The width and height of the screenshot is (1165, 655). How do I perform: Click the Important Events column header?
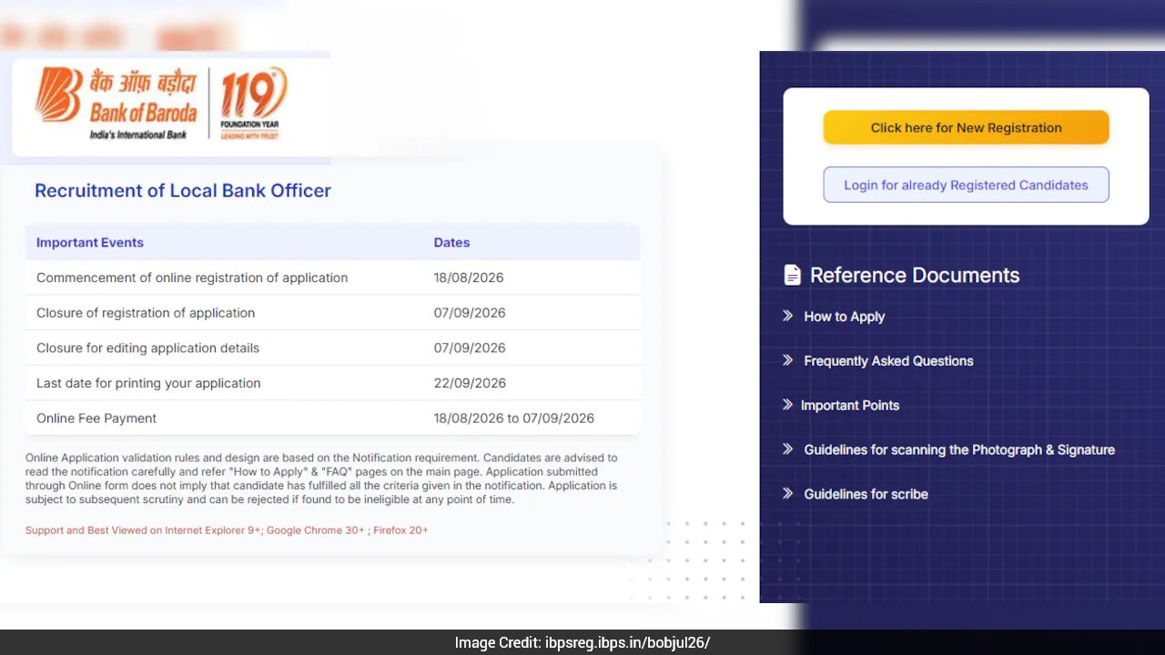click(90, 242)
